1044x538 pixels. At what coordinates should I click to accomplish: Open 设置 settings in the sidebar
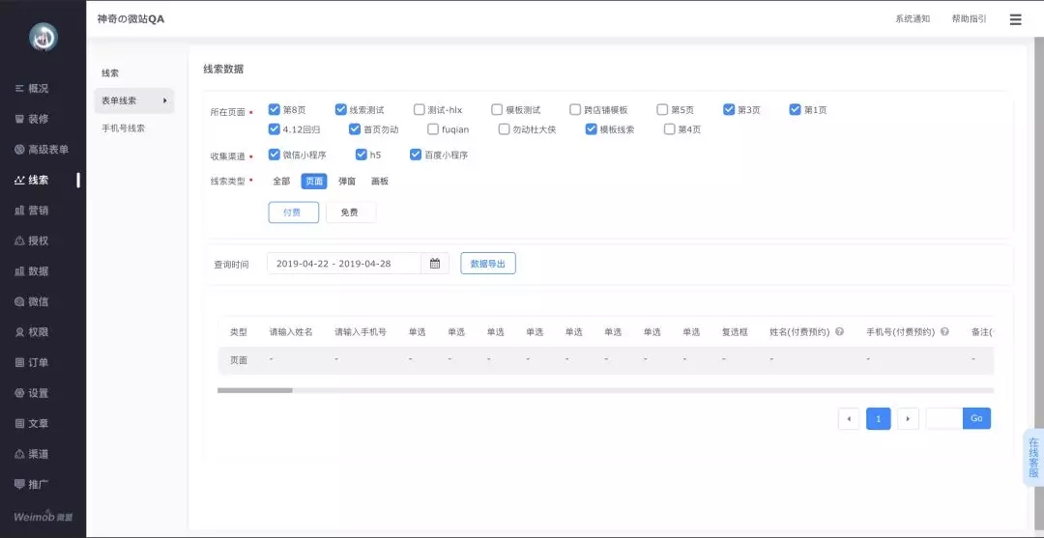39,393
